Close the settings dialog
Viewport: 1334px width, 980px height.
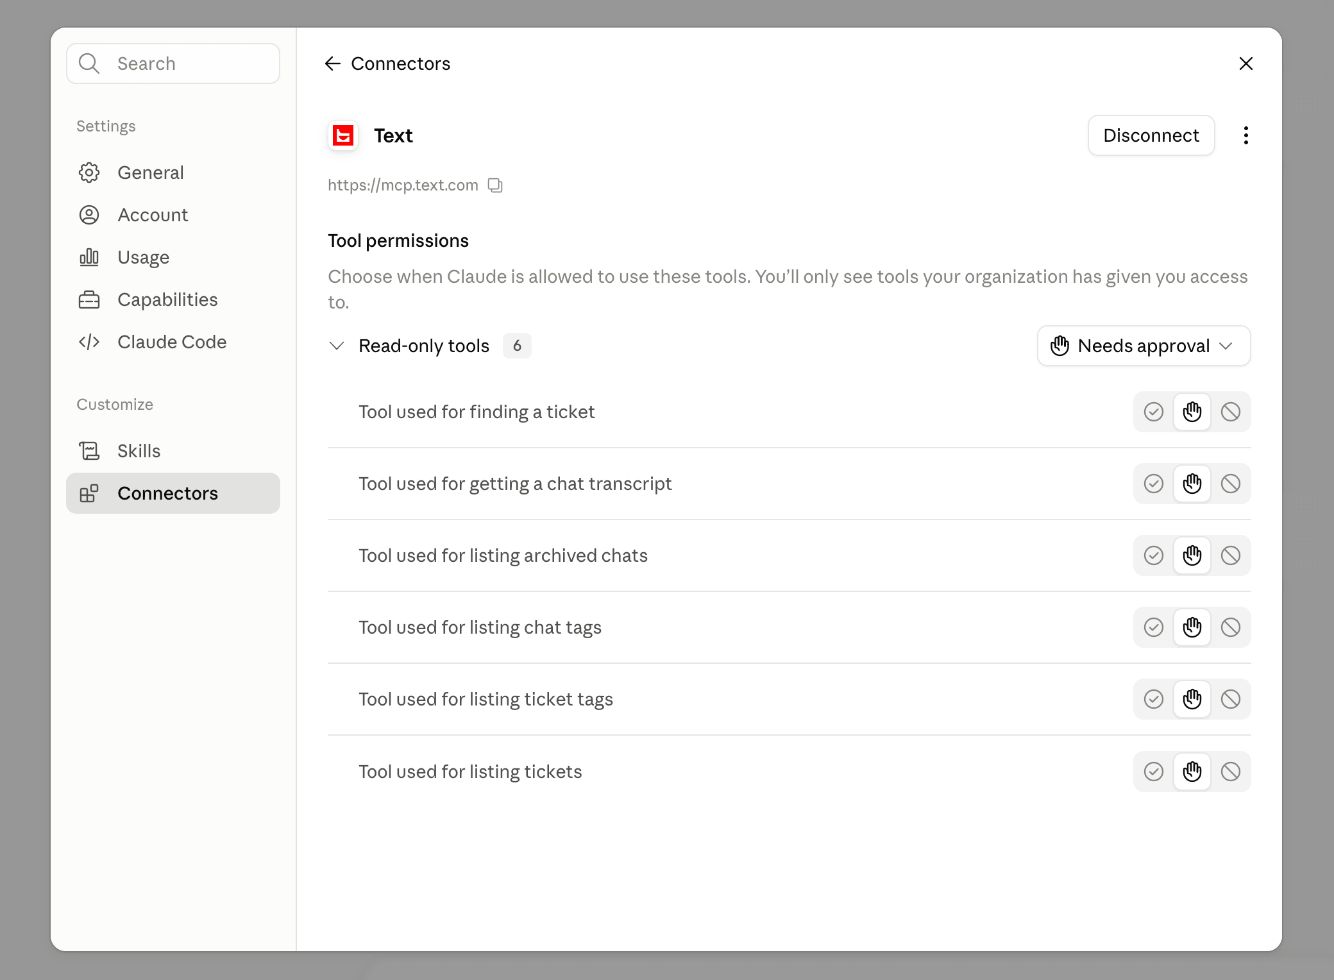click(1245, 63)
